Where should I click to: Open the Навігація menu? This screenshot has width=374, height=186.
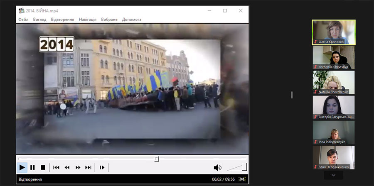88,20
